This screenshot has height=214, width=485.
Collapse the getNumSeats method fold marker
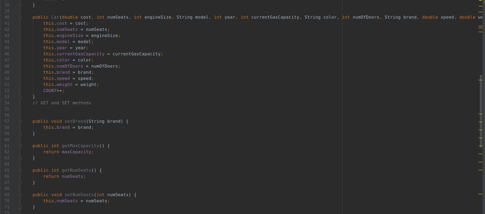coord(20,170)
